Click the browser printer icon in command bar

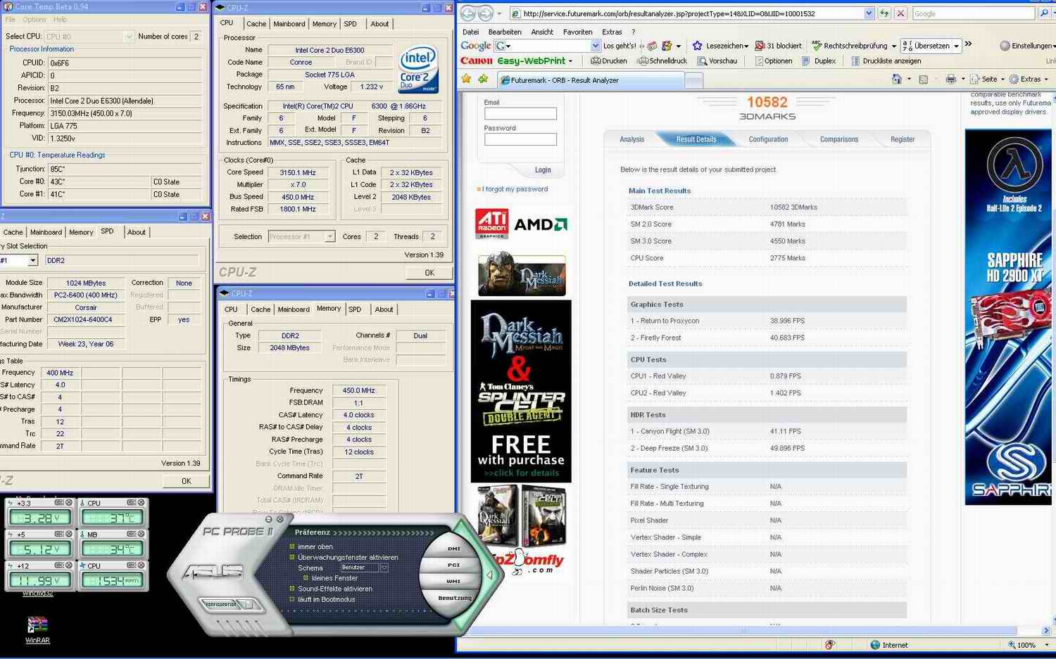point(950,79)
